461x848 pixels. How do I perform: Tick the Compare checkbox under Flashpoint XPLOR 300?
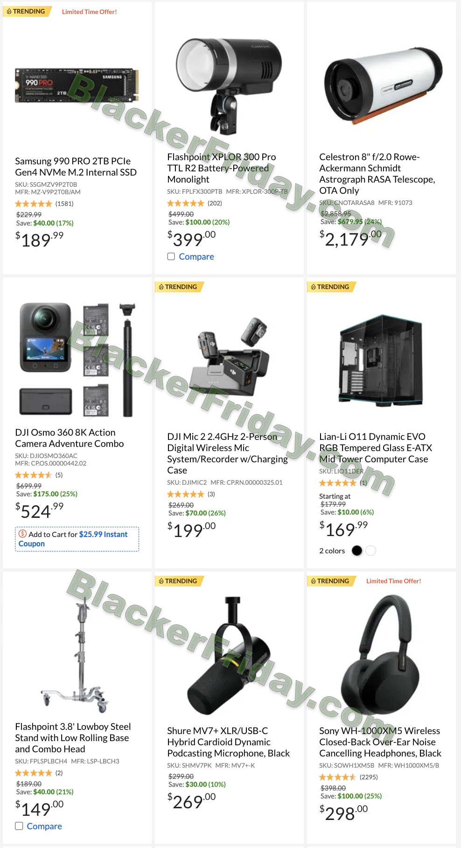[171, 256]
